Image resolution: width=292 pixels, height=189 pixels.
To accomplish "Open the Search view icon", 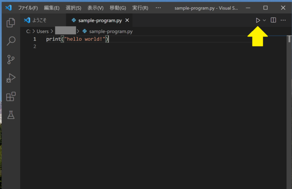I will click(11, 41).
